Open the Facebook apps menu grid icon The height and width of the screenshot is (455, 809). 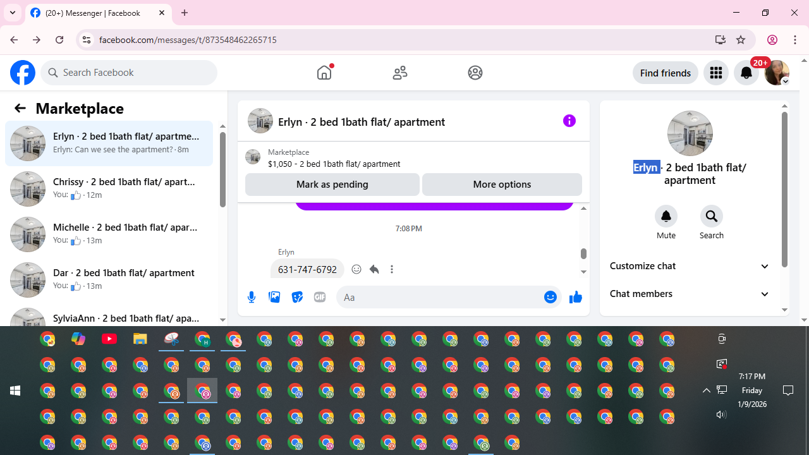click(716, 73)
